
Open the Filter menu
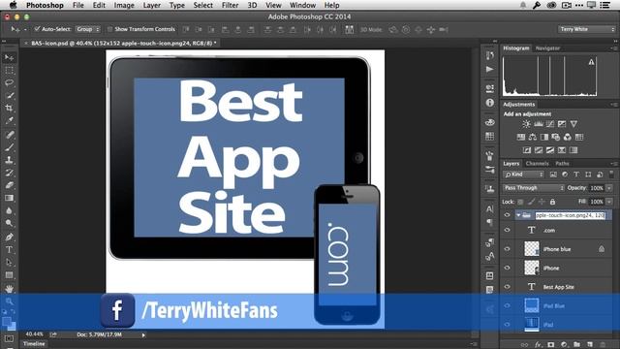230,5
